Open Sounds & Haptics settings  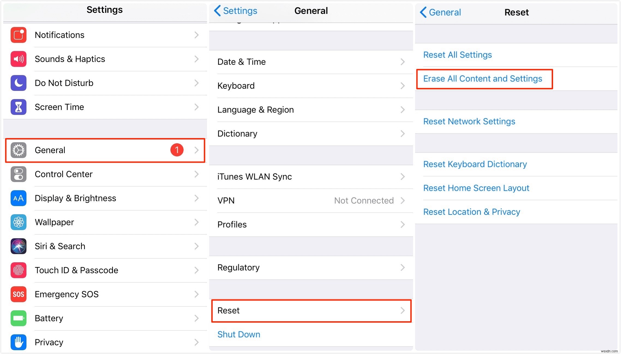point(104,59)
